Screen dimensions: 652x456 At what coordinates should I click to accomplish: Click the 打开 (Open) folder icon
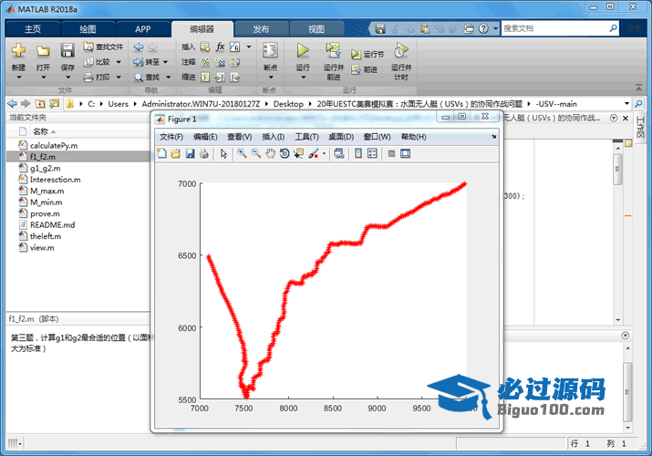(43, 51)
